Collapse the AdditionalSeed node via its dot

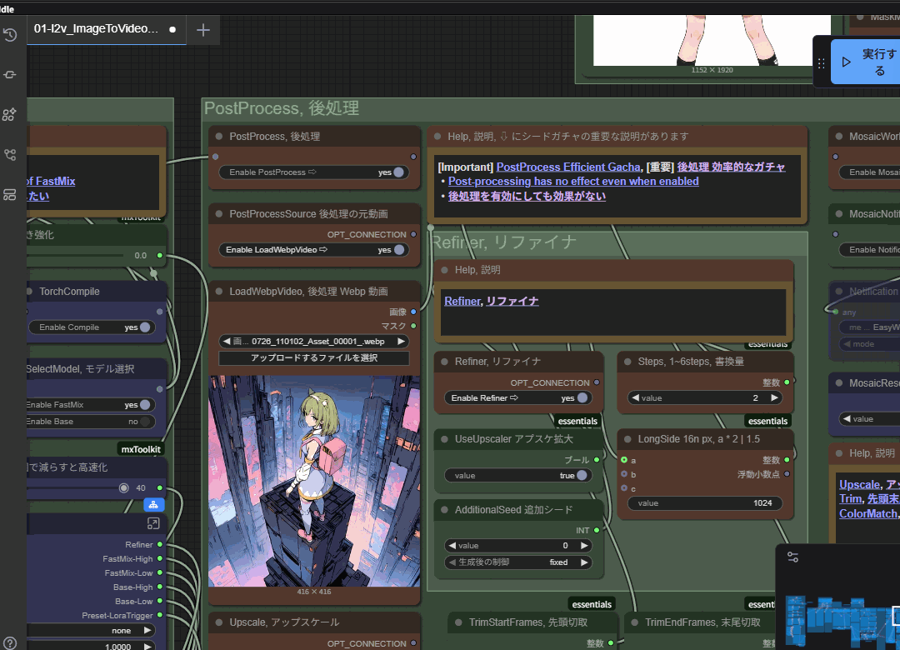coord(444,509)
